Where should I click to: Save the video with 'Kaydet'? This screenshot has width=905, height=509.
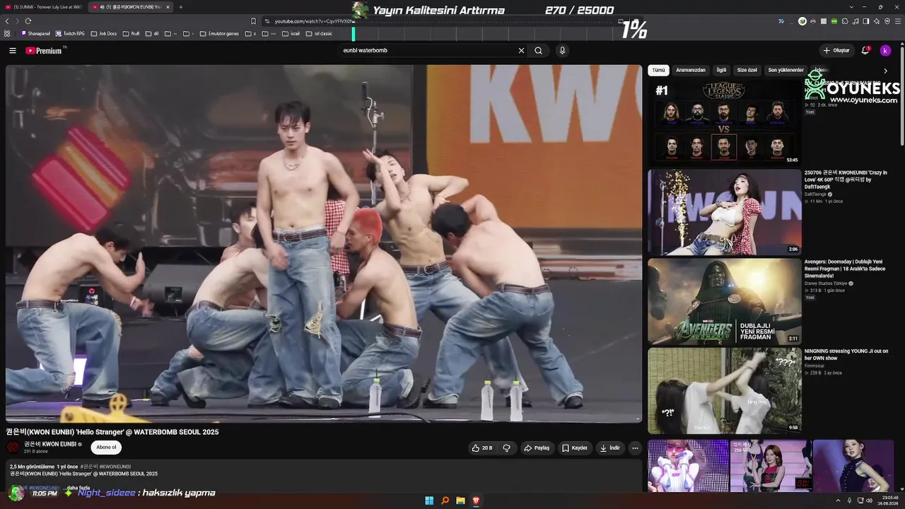click(575, 447)
